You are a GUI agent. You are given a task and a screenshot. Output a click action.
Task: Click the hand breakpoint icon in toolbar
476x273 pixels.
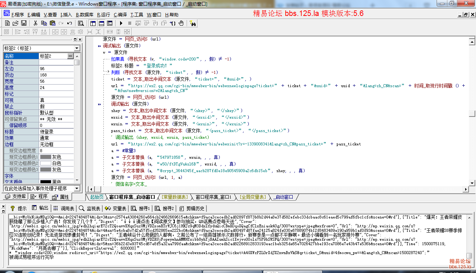pyautogui.click(x=181, y=23)
